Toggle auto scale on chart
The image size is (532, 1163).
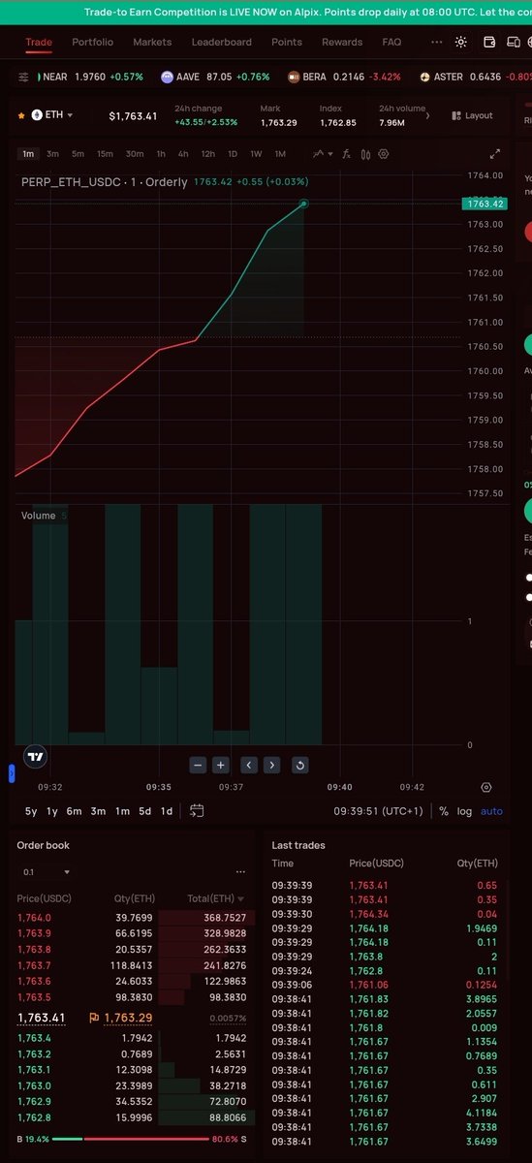(x=492, y=811)
